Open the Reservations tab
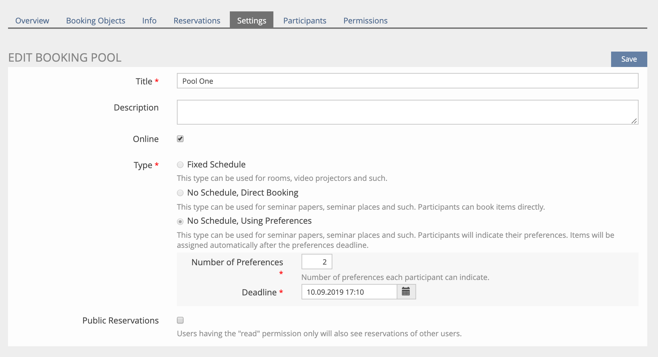The width and height of the screenshot is (658, 357). click(197, 20)
